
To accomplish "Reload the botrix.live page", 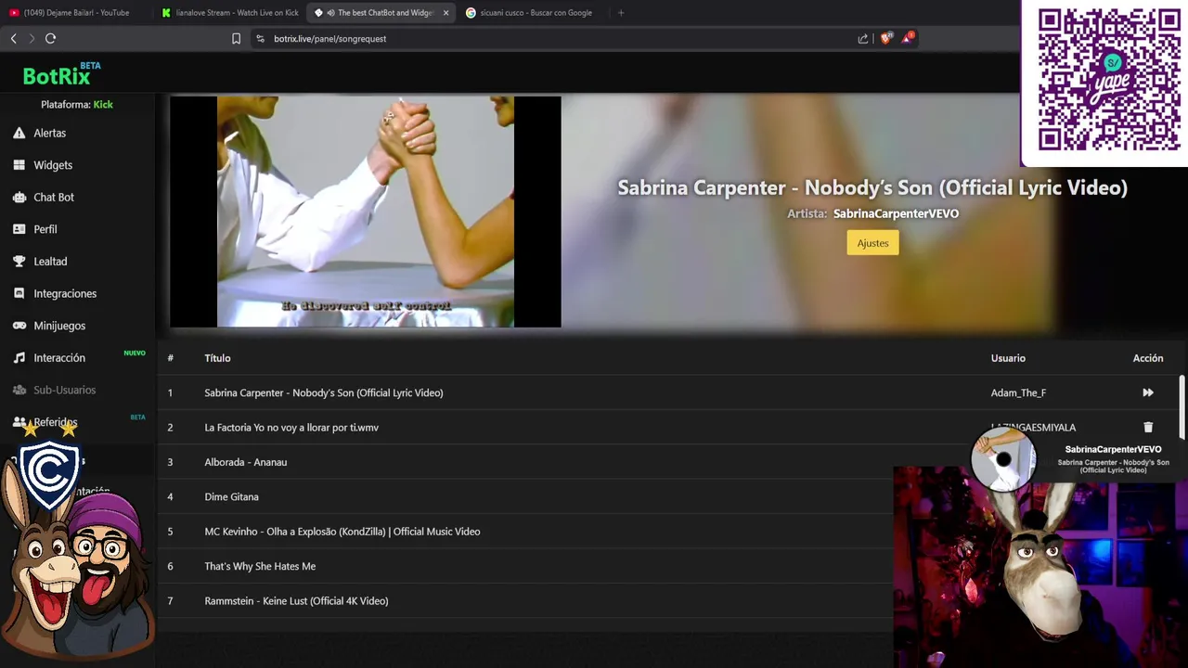I will click(50, 38).
